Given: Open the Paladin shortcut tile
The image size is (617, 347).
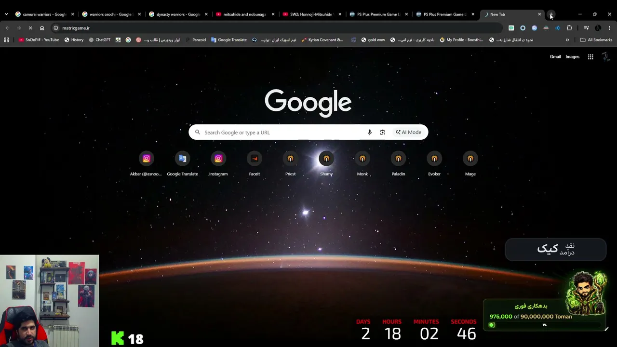Looking at the screenshot, I should click(x=398, y=164).
